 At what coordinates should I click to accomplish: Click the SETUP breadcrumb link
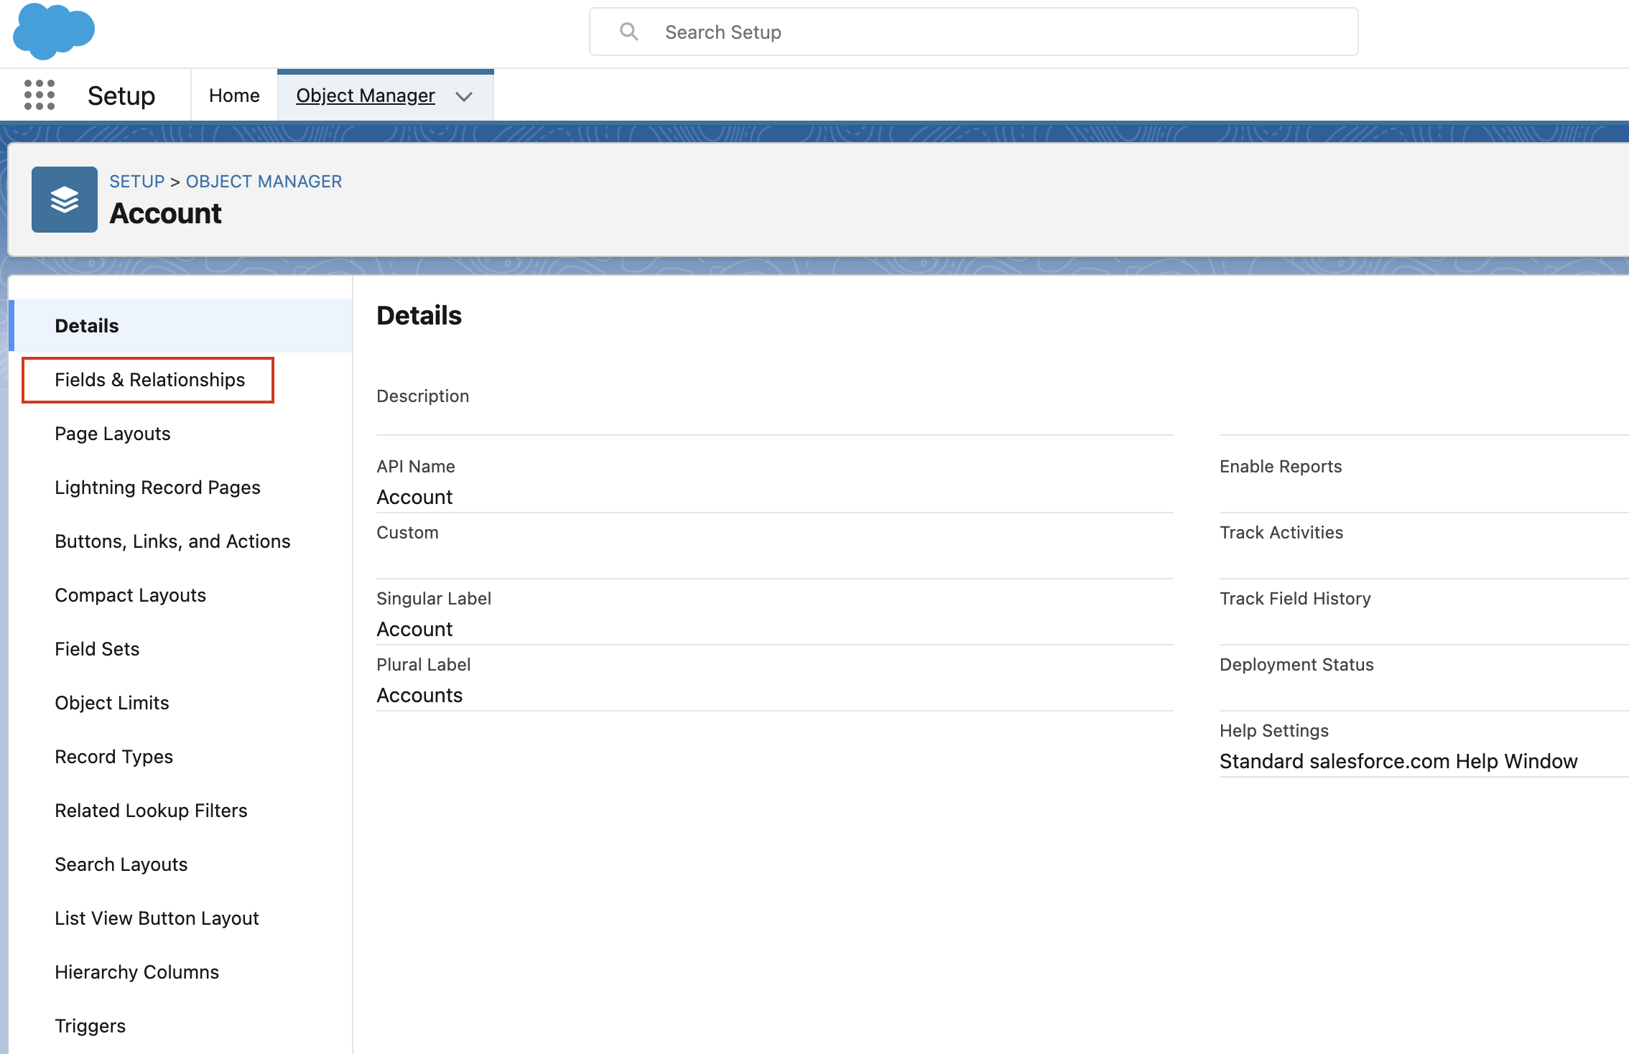pos(136,182)
